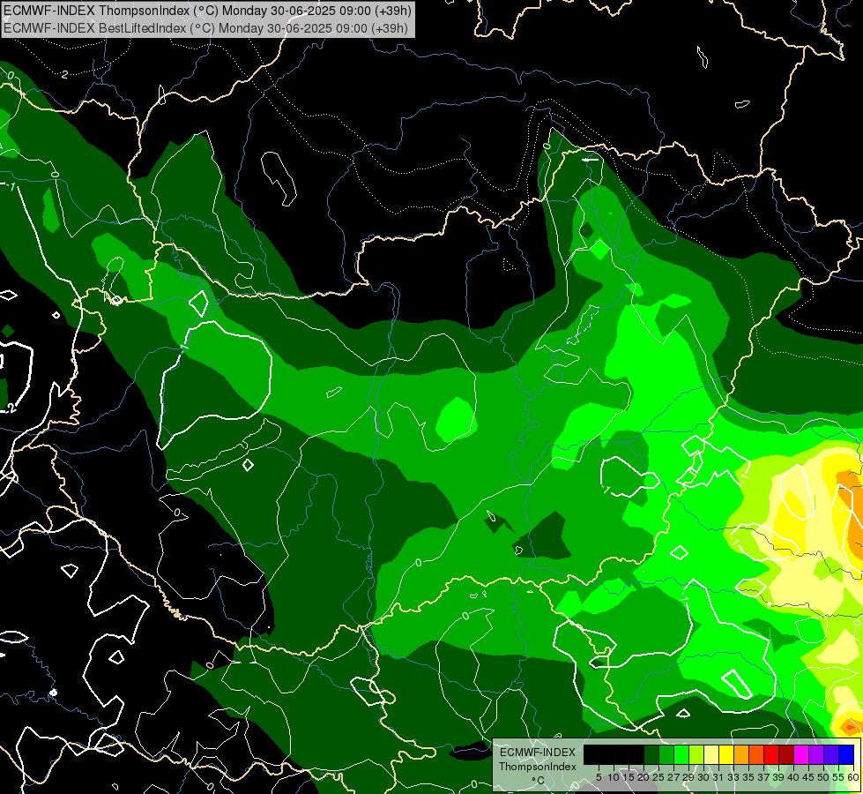Image resolution: width=863 pixels, height=794 pixels.
Task: Select the bright green 27–29 legend swatch
Action: point(681,754)
